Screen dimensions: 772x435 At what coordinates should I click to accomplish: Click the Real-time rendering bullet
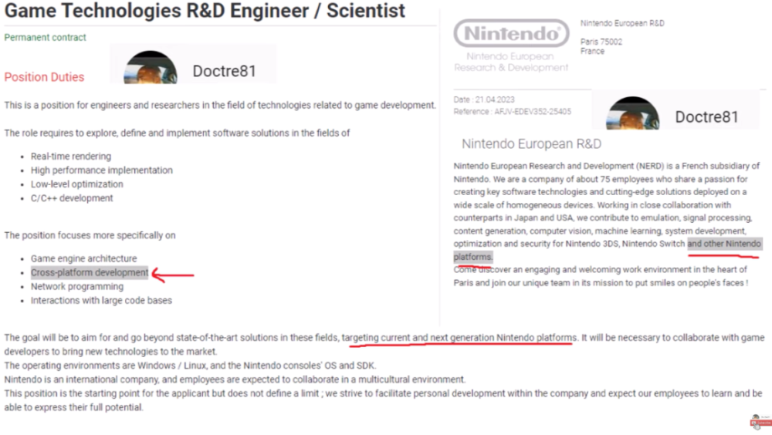tap(71, 157)
